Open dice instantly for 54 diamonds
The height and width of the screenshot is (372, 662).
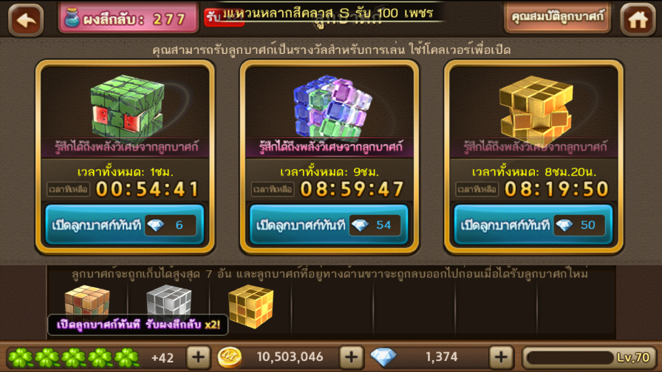point(329,224)
